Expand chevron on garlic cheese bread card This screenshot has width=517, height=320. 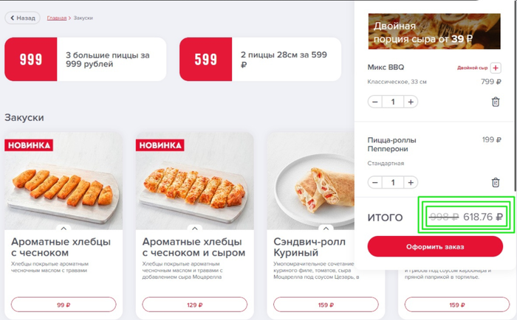[x=195, y=228]
